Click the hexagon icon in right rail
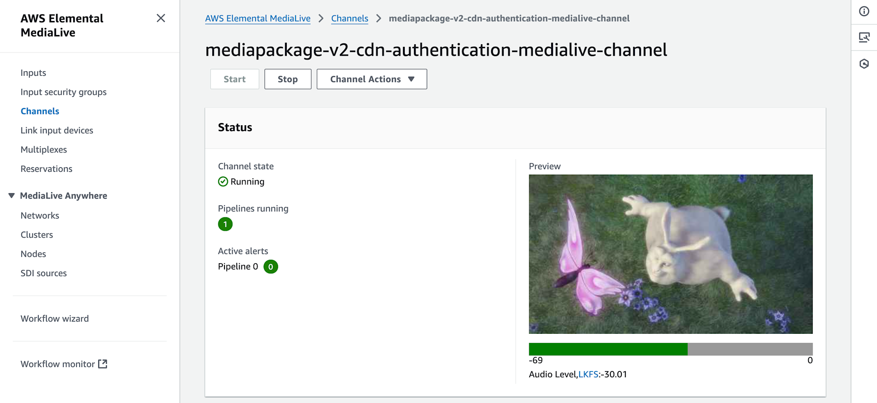This screenshot has height=403, width=877. pyautogui.click(x=864, y=64)
